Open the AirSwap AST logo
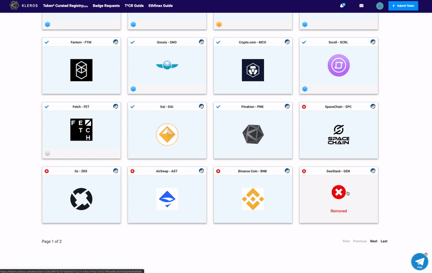Viewport: 432px width, 273px height. tap(167, 199)
